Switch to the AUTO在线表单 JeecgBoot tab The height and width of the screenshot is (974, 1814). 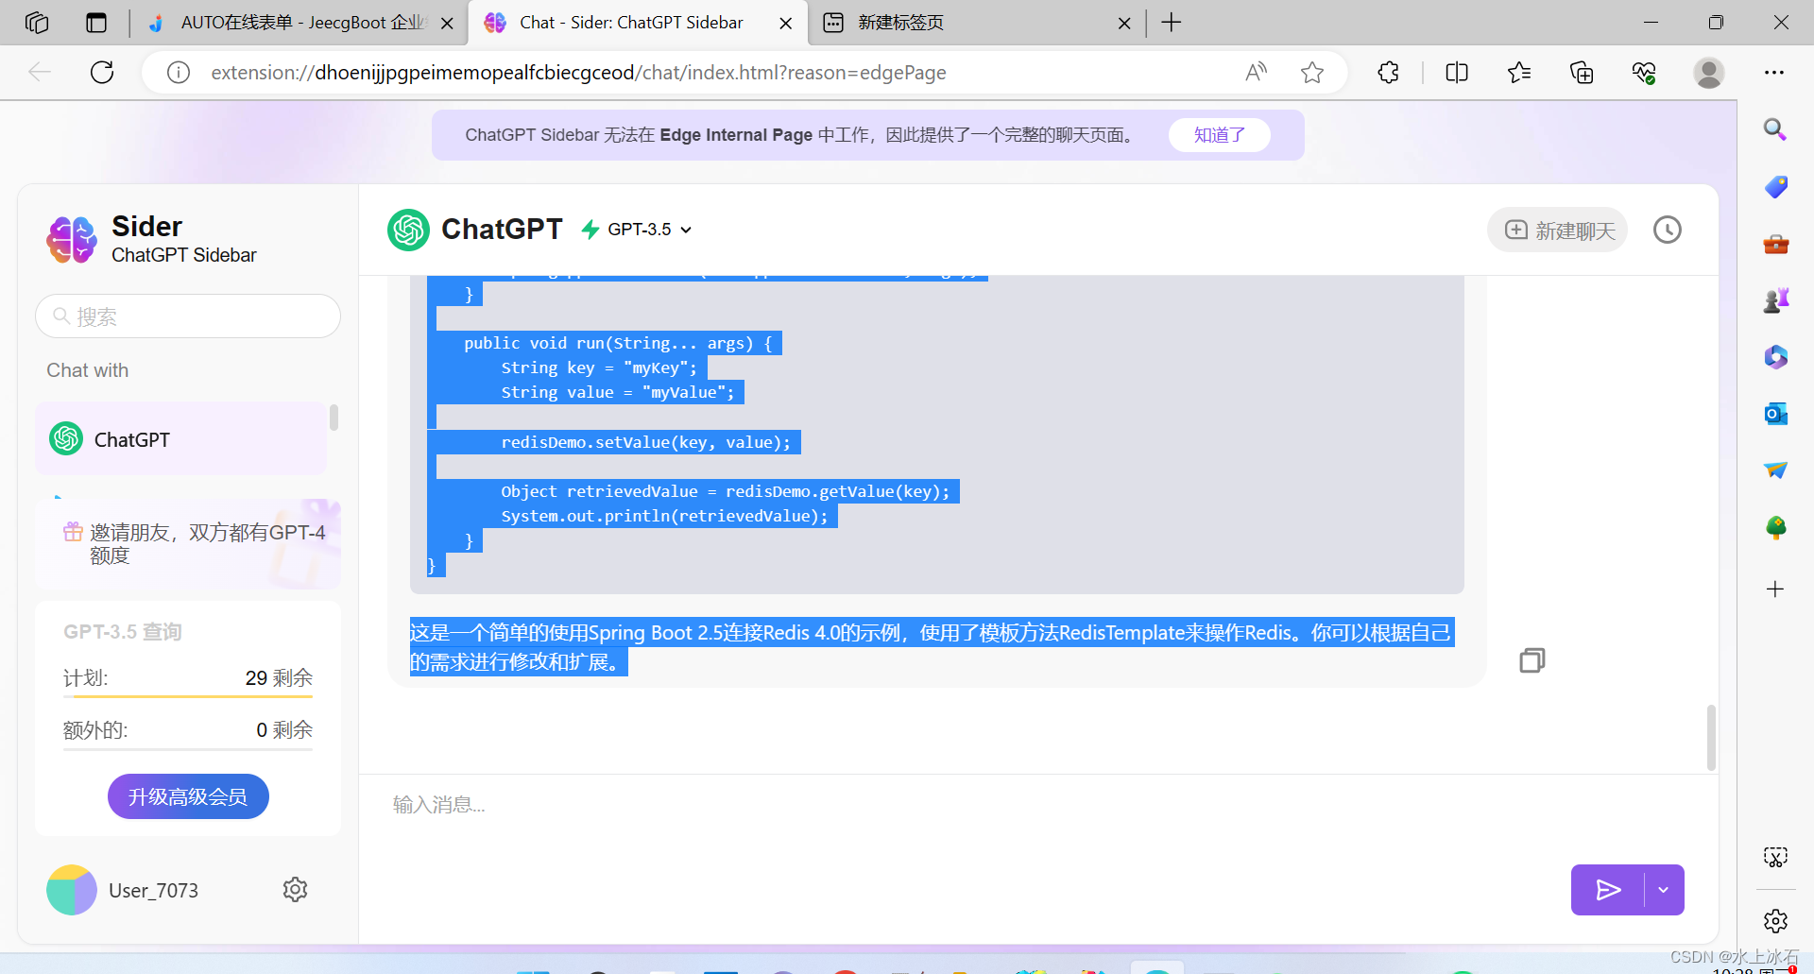tap(302, 23)
